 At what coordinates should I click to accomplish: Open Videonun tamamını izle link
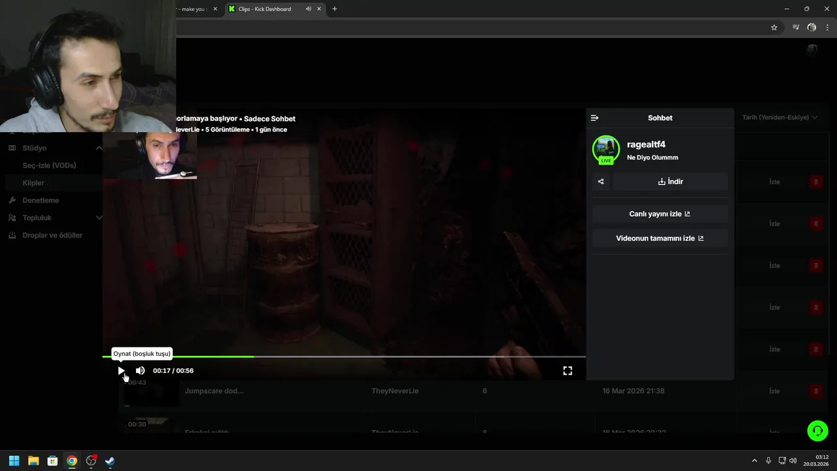[x=660, y=239]
